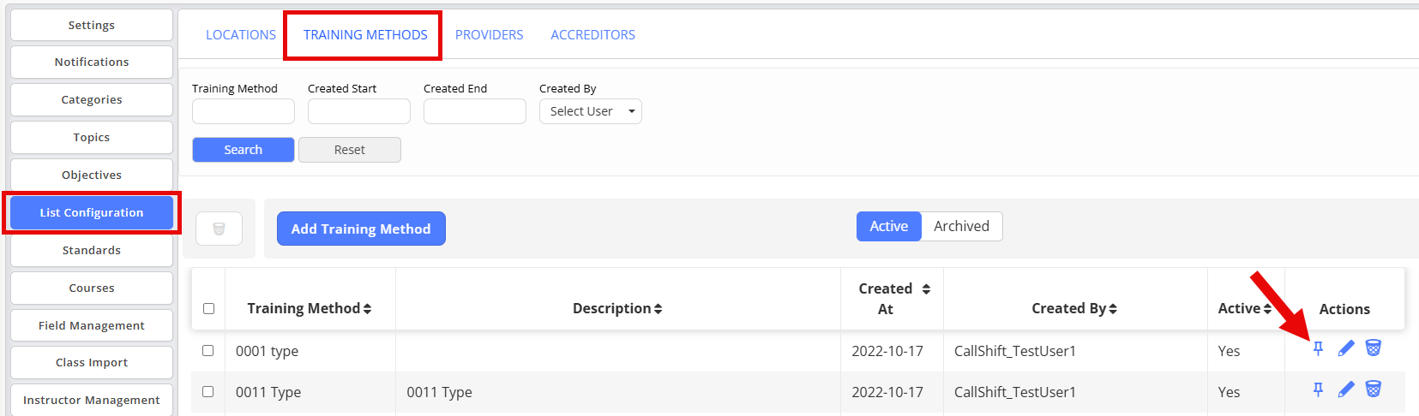The height and width of the screenshot is (416, 1419).
Task: Edit the 0011 Type row with pencil icon
Action: 1346,389
